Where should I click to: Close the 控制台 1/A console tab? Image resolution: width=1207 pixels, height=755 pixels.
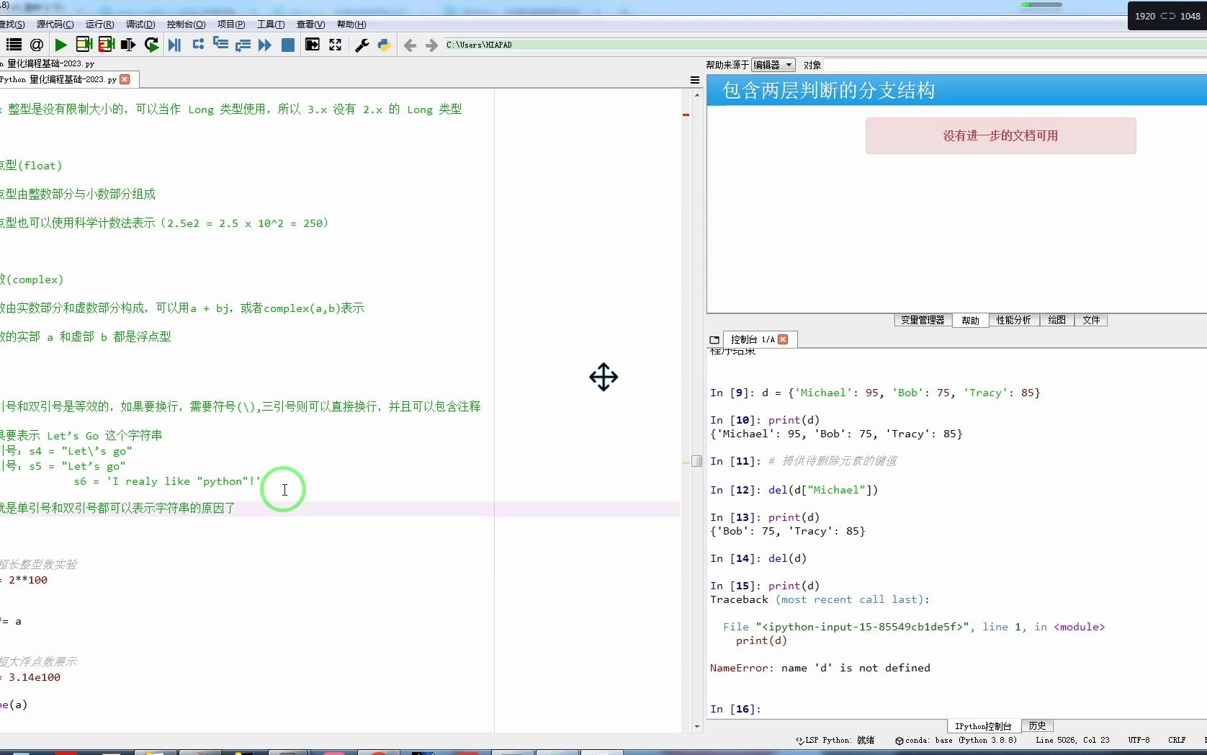(784, 339)
